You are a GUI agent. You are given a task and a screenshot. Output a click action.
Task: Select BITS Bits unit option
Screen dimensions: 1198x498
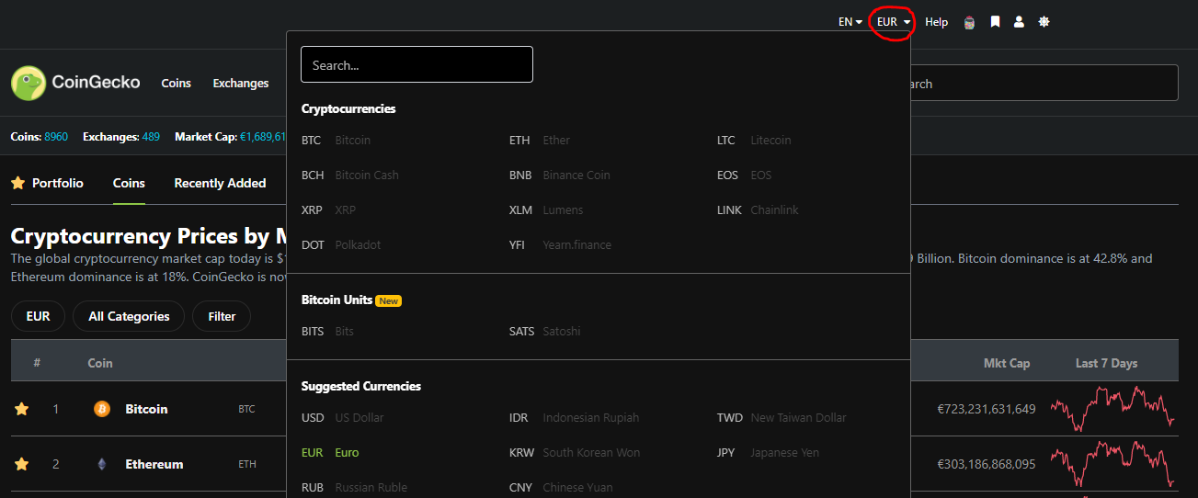(327, 332)
